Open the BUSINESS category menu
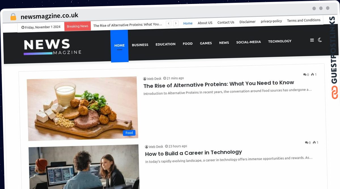The image size is (340, 189). tap(140, 45)
